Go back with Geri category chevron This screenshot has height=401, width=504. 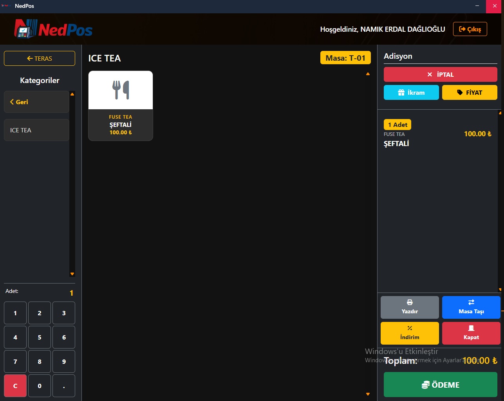click(36, 102)
